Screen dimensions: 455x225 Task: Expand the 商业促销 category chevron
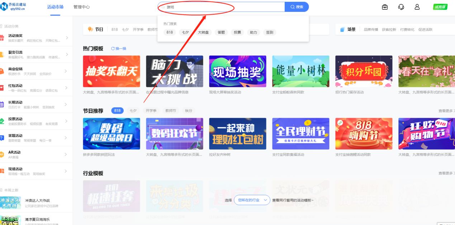click(x=67, y=71)
